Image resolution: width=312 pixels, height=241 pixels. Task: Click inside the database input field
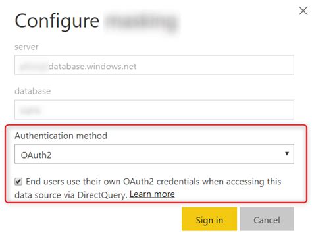point(154,109)
